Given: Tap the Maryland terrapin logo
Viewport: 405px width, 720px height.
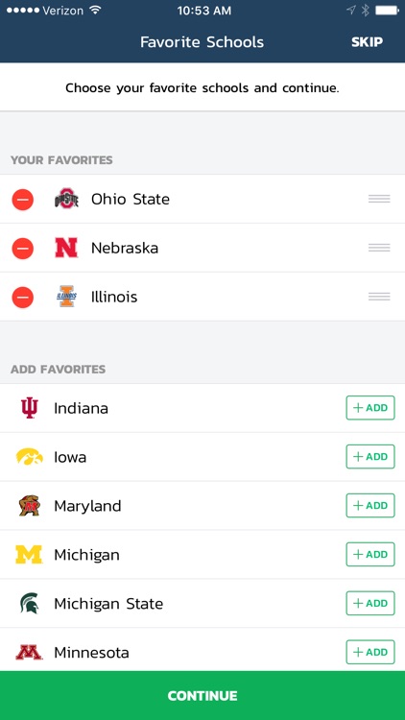Looking at the screenshot, I should tap(30, 506).
